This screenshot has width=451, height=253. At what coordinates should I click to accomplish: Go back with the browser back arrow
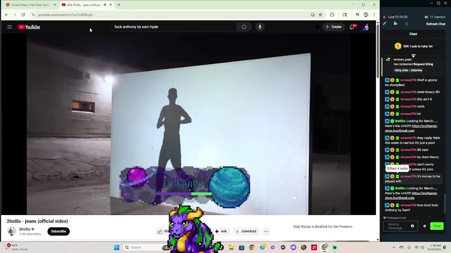pos(6,15)
